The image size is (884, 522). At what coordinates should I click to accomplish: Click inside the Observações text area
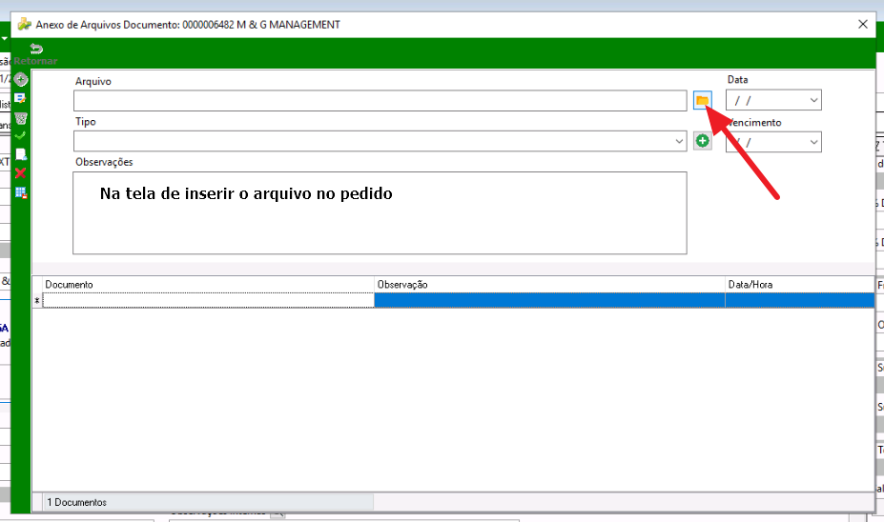point(380,212)
